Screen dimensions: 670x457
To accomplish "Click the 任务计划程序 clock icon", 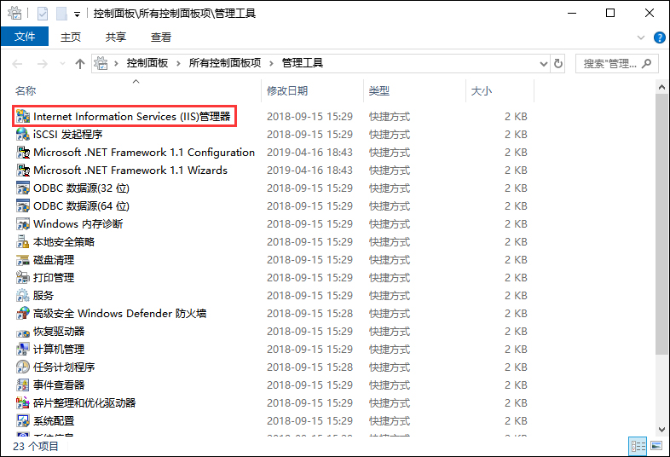I will [x=23, y=367].
